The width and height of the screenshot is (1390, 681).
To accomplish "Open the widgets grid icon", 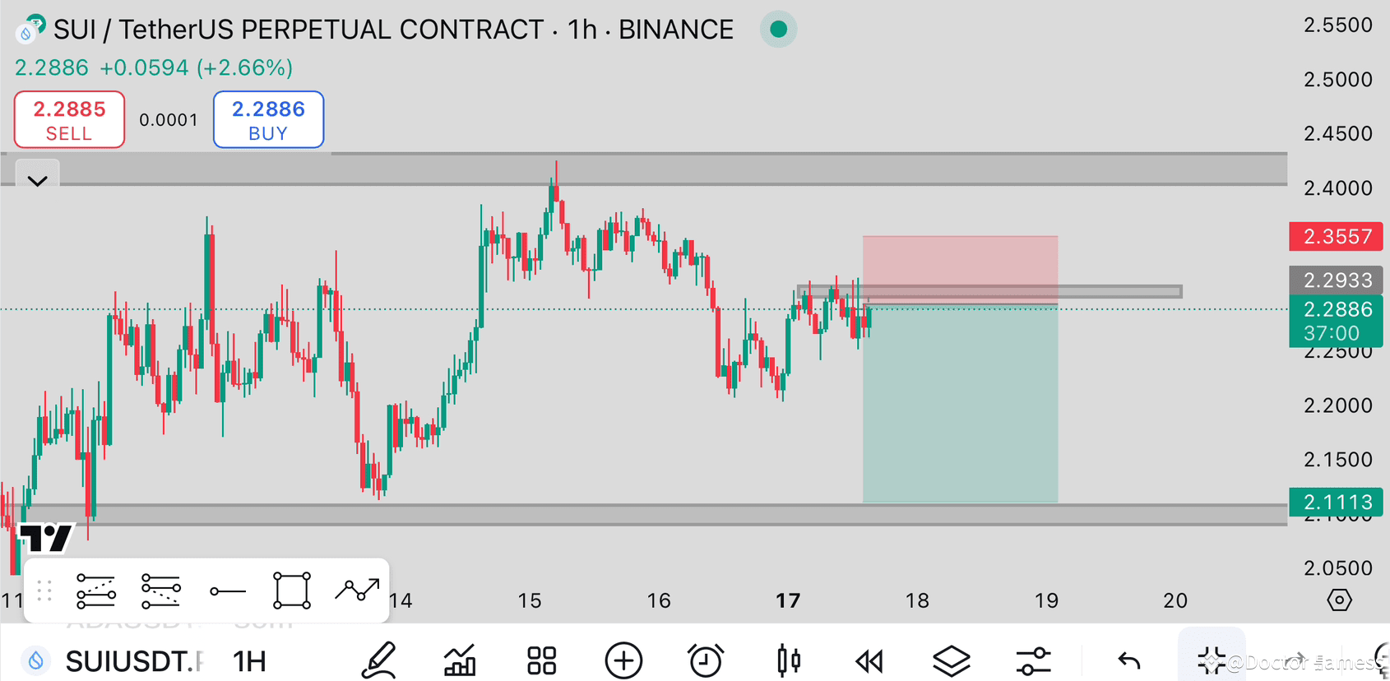I will point(540,660).
